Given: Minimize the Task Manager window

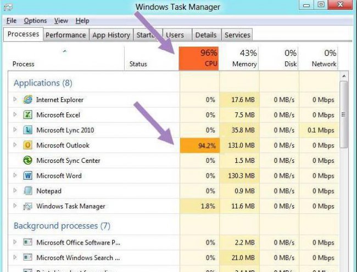Looking at the screenshot, I should (x=306, y=4).
